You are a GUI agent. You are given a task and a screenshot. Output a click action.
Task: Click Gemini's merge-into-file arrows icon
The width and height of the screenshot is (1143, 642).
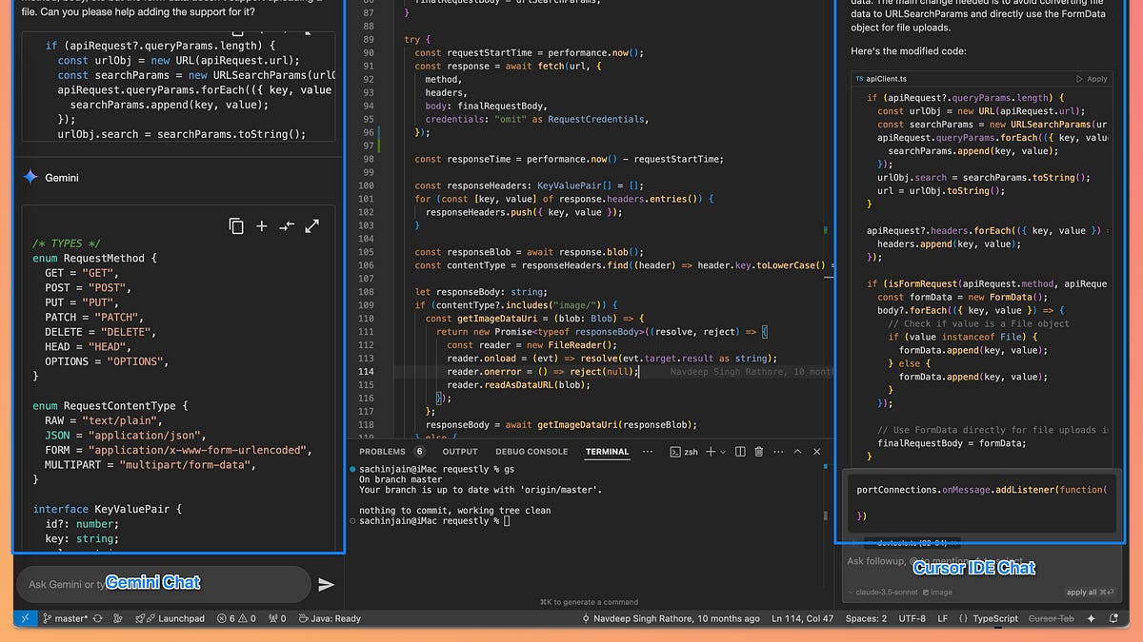(287, 226)
